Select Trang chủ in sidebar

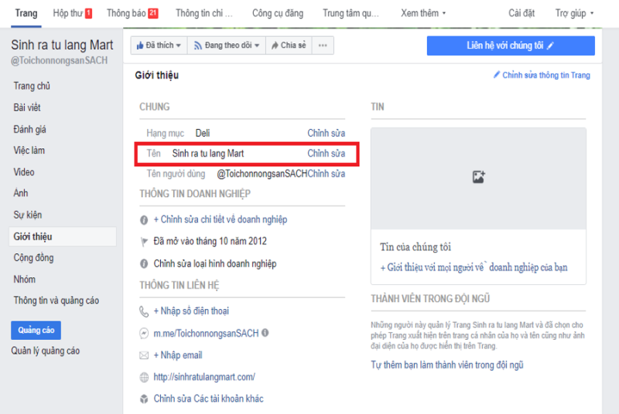click(x=32, y=86)
